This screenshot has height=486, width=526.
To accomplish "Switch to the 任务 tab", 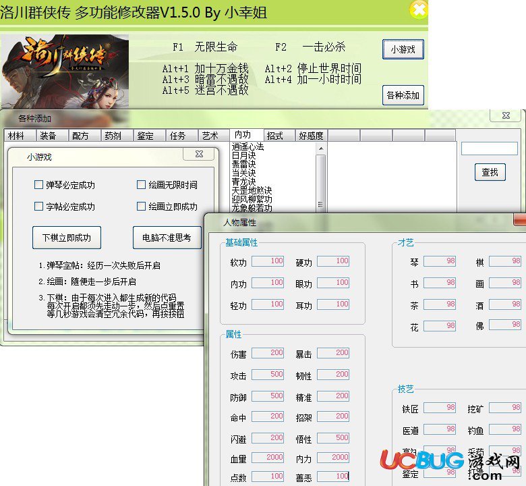I will click(x=181, y=136).
